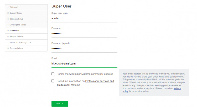
Task: Tick the Professional services information checkbox
Action: click(x=53, y=81)
